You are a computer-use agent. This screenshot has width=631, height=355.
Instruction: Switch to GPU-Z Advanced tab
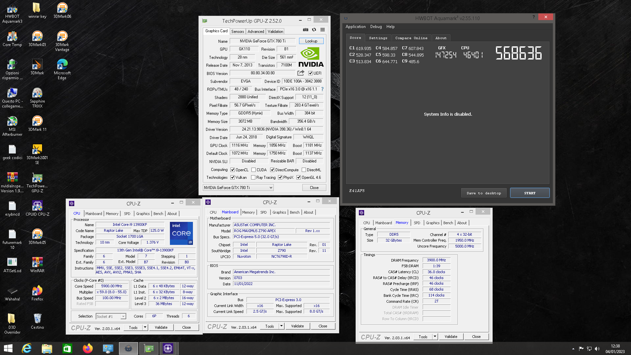coord(256,32)
